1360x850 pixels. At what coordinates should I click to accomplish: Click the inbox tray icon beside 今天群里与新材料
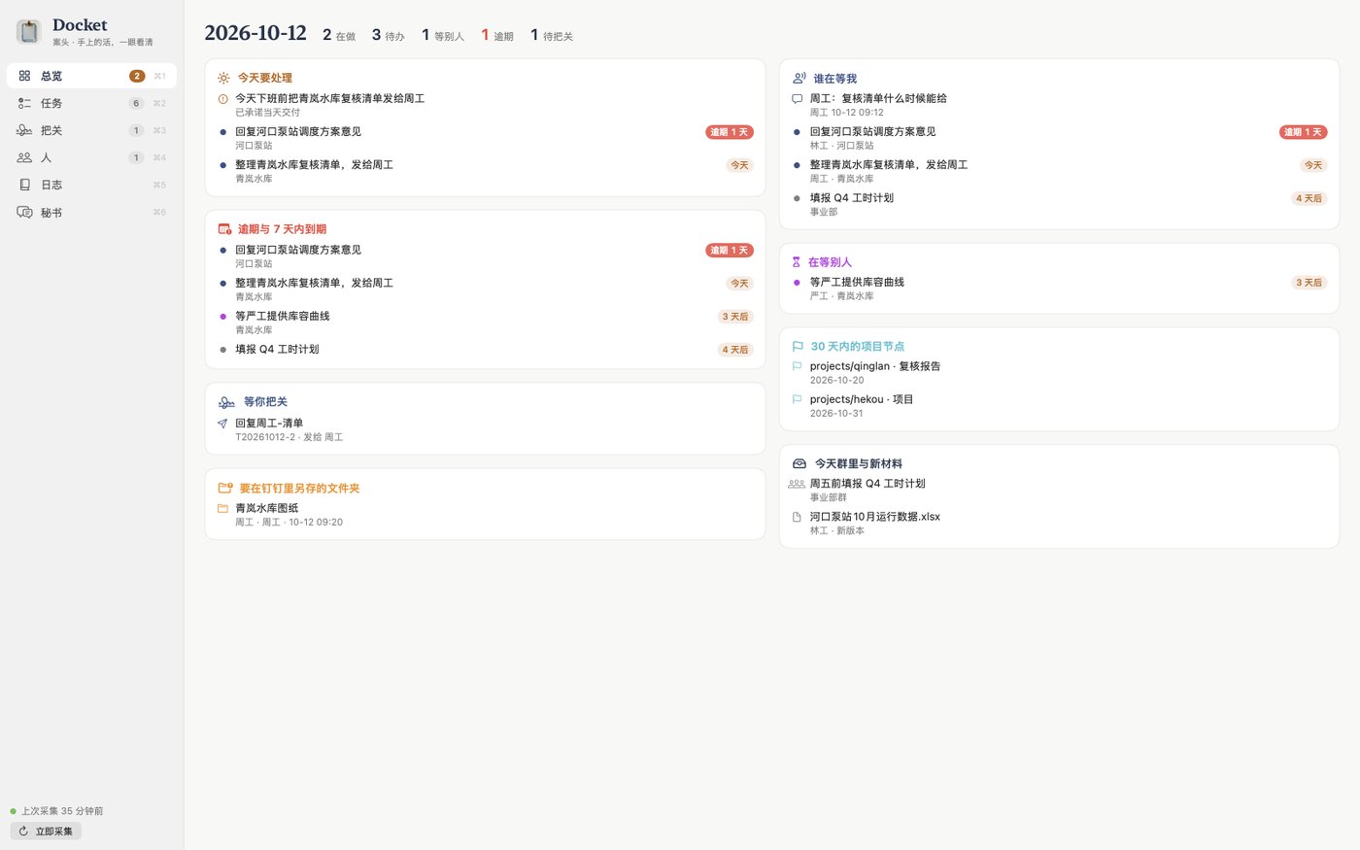click(x=799, y=464)
